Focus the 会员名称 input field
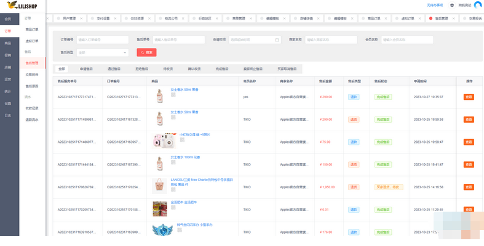This screenshot has height=246, width=484. point(407,40)
